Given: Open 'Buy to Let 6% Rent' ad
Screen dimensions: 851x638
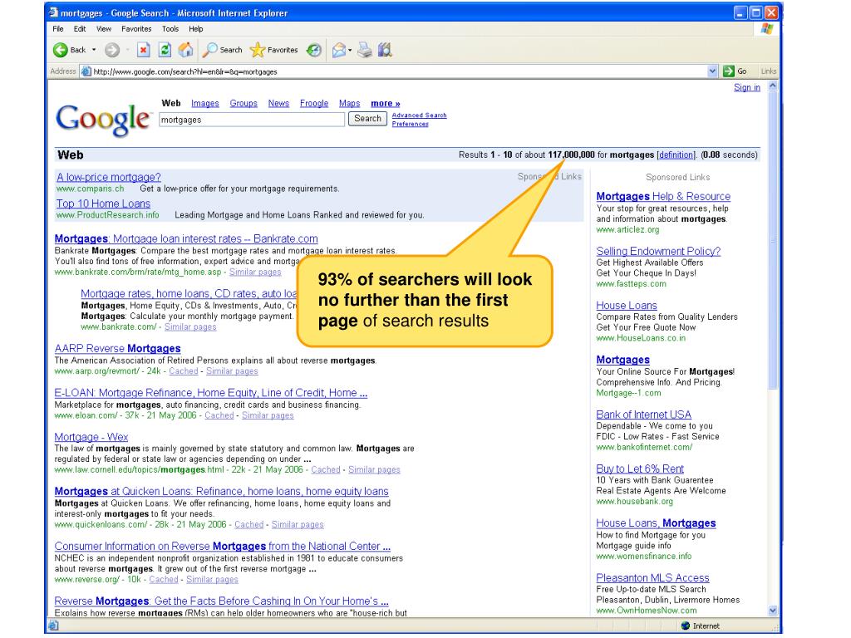Looking at the screenshot, I should 640,469.
